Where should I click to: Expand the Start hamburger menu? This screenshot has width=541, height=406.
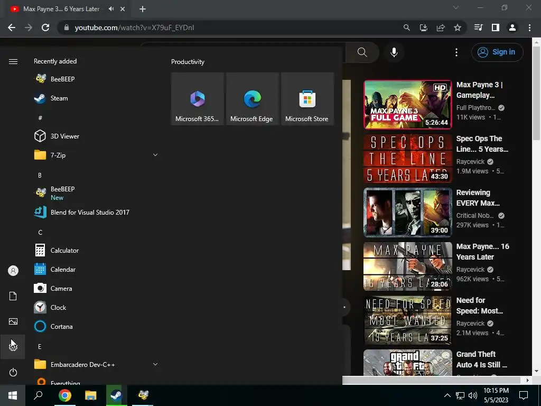point(13,61)
